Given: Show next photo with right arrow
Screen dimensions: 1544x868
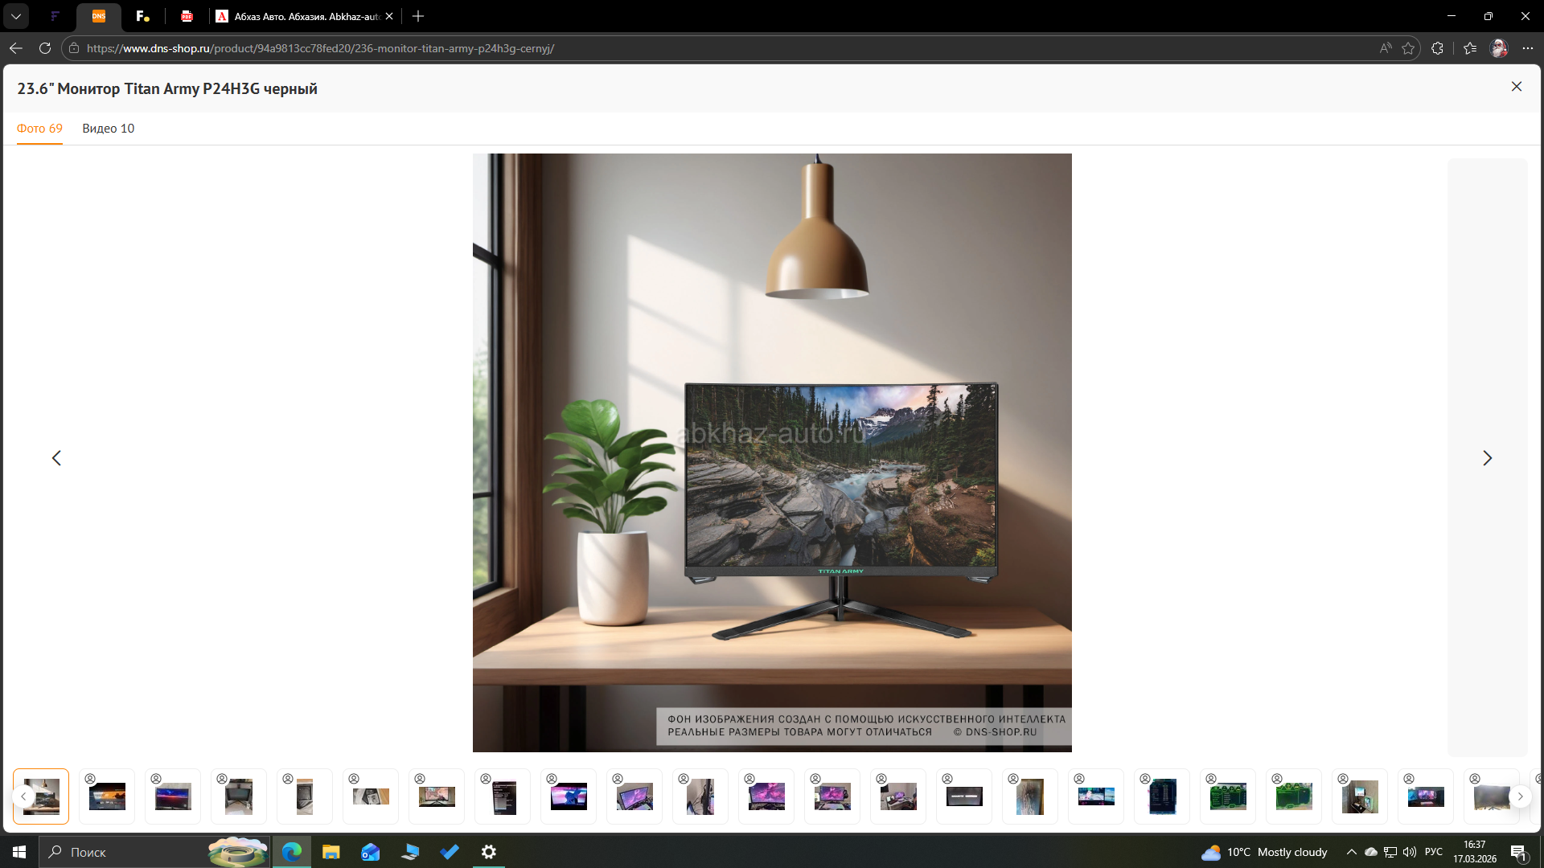Looking at the screenshot, I should click(x=1487, y=458).
